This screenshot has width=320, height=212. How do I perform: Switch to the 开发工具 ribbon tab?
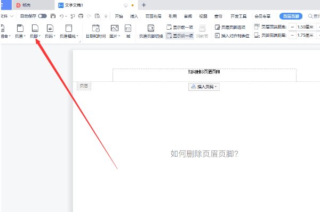click(x=238, y=16)
